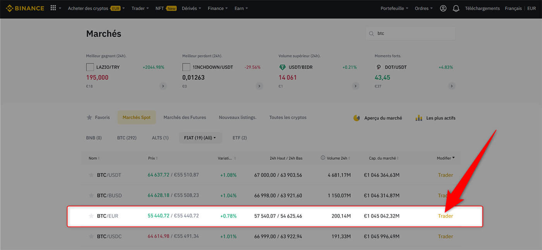Open the Téléchargements link

click(482, 8)
